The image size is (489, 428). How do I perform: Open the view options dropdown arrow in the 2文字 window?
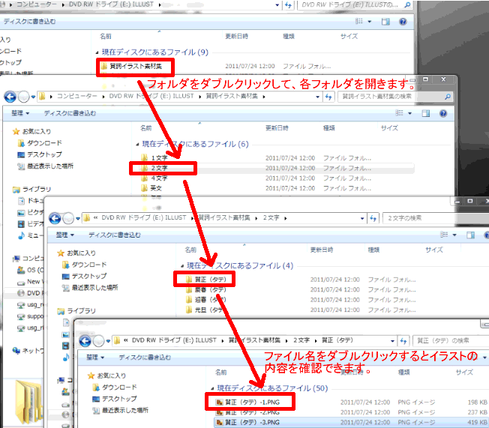coord(454,235)
